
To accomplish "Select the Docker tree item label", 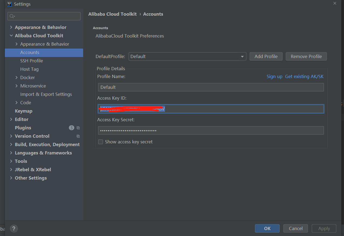I will coord(28,77).
